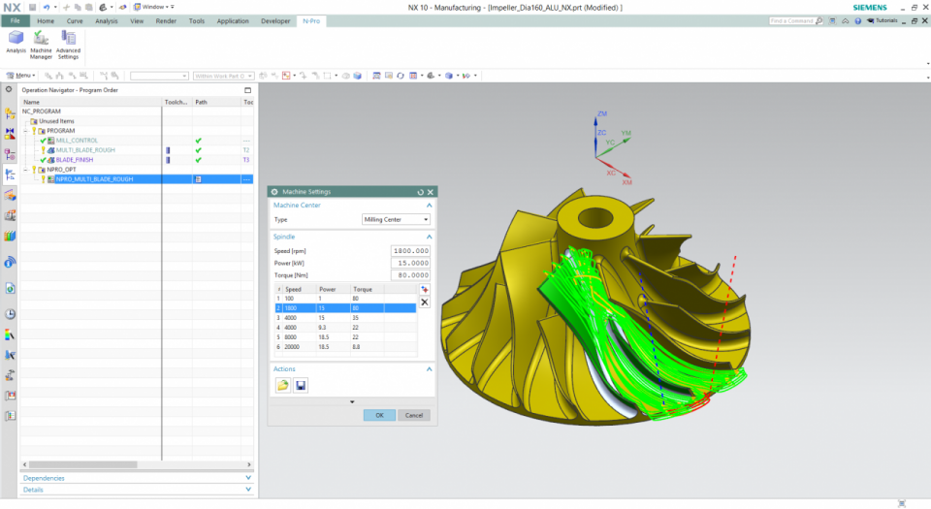
Task: Open the History clock icon in sidebar
Action: pos(10,314)
